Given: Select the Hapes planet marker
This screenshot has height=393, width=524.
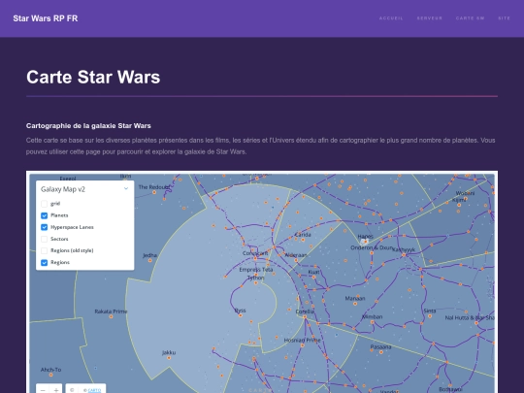Looking at the screenshot, I should coord(365,242).
